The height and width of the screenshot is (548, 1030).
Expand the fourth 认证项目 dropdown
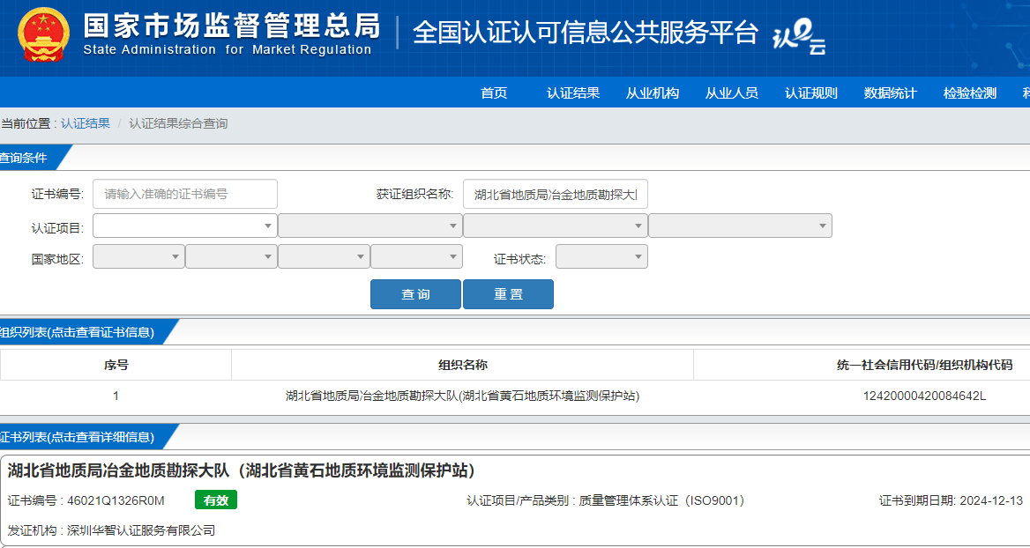pos(741,226)
